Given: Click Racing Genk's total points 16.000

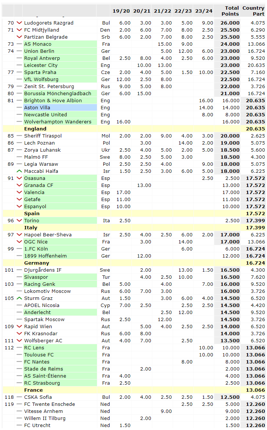Looking at the screenshot, I should (x=230, y=284).
